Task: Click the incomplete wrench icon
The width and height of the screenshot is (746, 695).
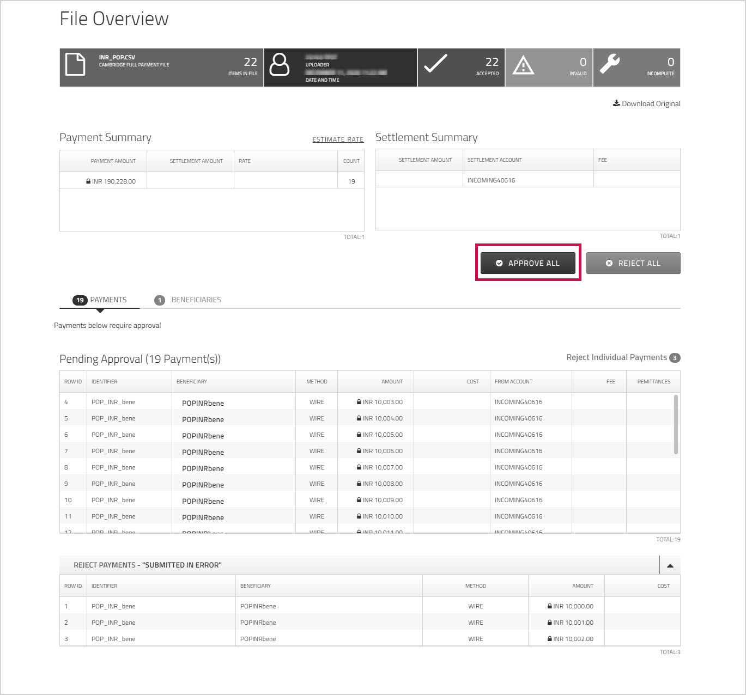Action: [610, 64]
